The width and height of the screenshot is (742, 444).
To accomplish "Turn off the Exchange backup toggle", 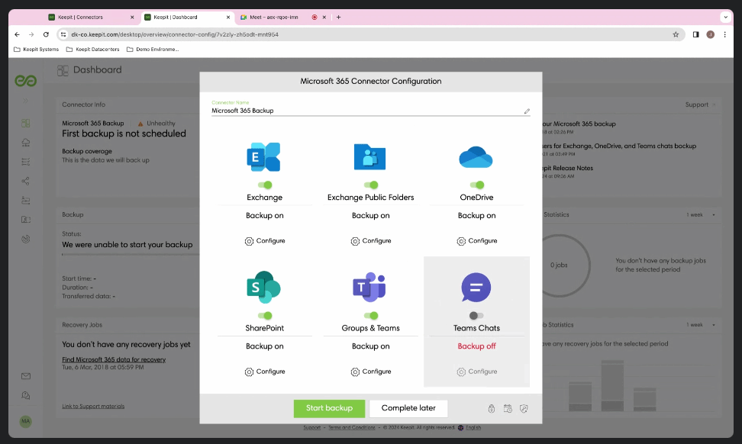I will click(x=265, y=185).
